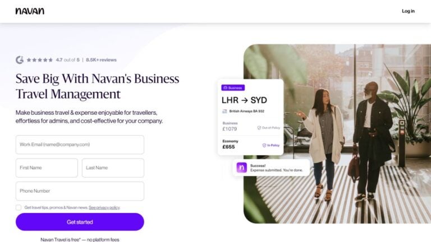The image size is (431, 242).
Task: Click the G2 rating logo icon
Action: point(20,60)
